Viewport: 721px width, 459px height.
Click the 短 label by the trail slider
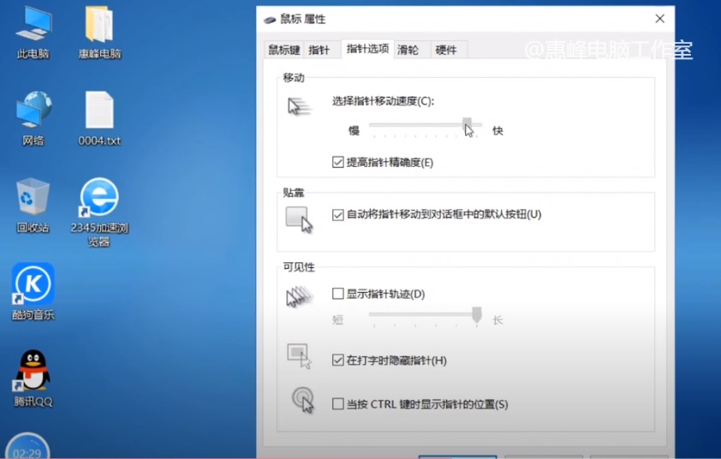(x=338, y=320)
